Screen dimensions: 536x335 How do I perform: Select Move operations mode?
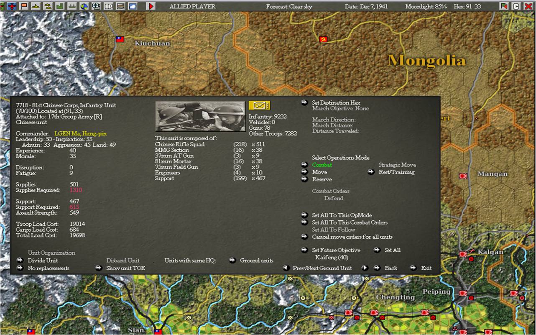(319, 172)
